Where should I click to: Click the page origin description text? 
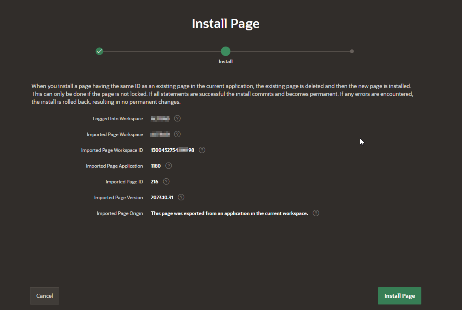[229, 213]
